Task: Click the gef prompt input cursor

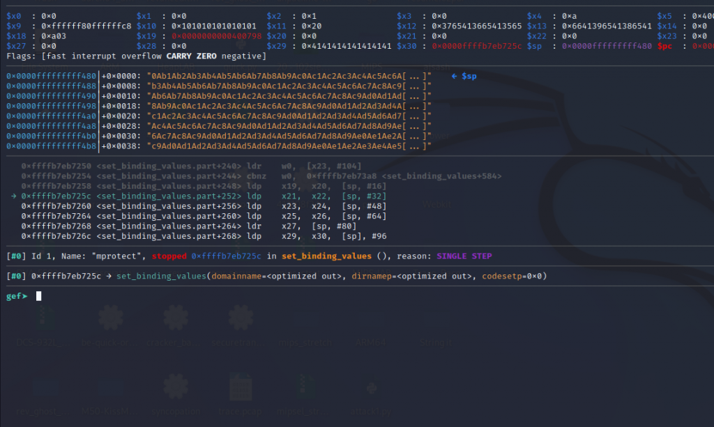Action: pos(39,296)
